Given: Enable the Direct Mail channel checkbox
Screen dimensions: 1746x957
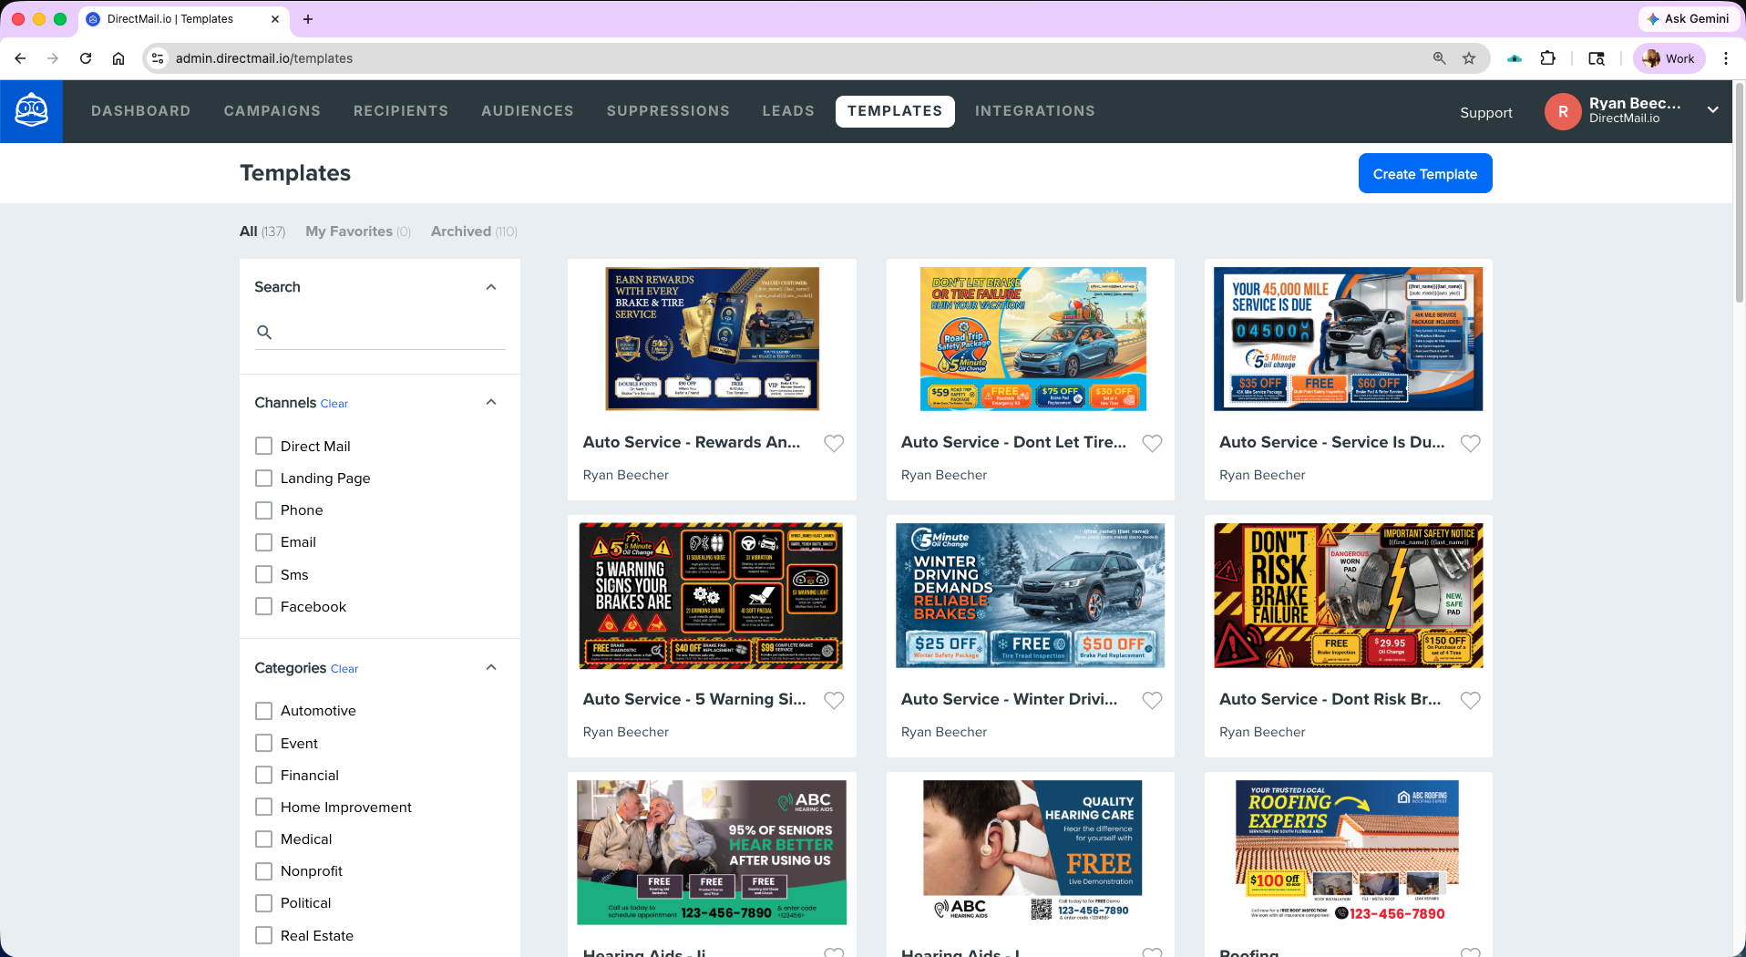Looking at the screenshot, I should tap(264, 447).
